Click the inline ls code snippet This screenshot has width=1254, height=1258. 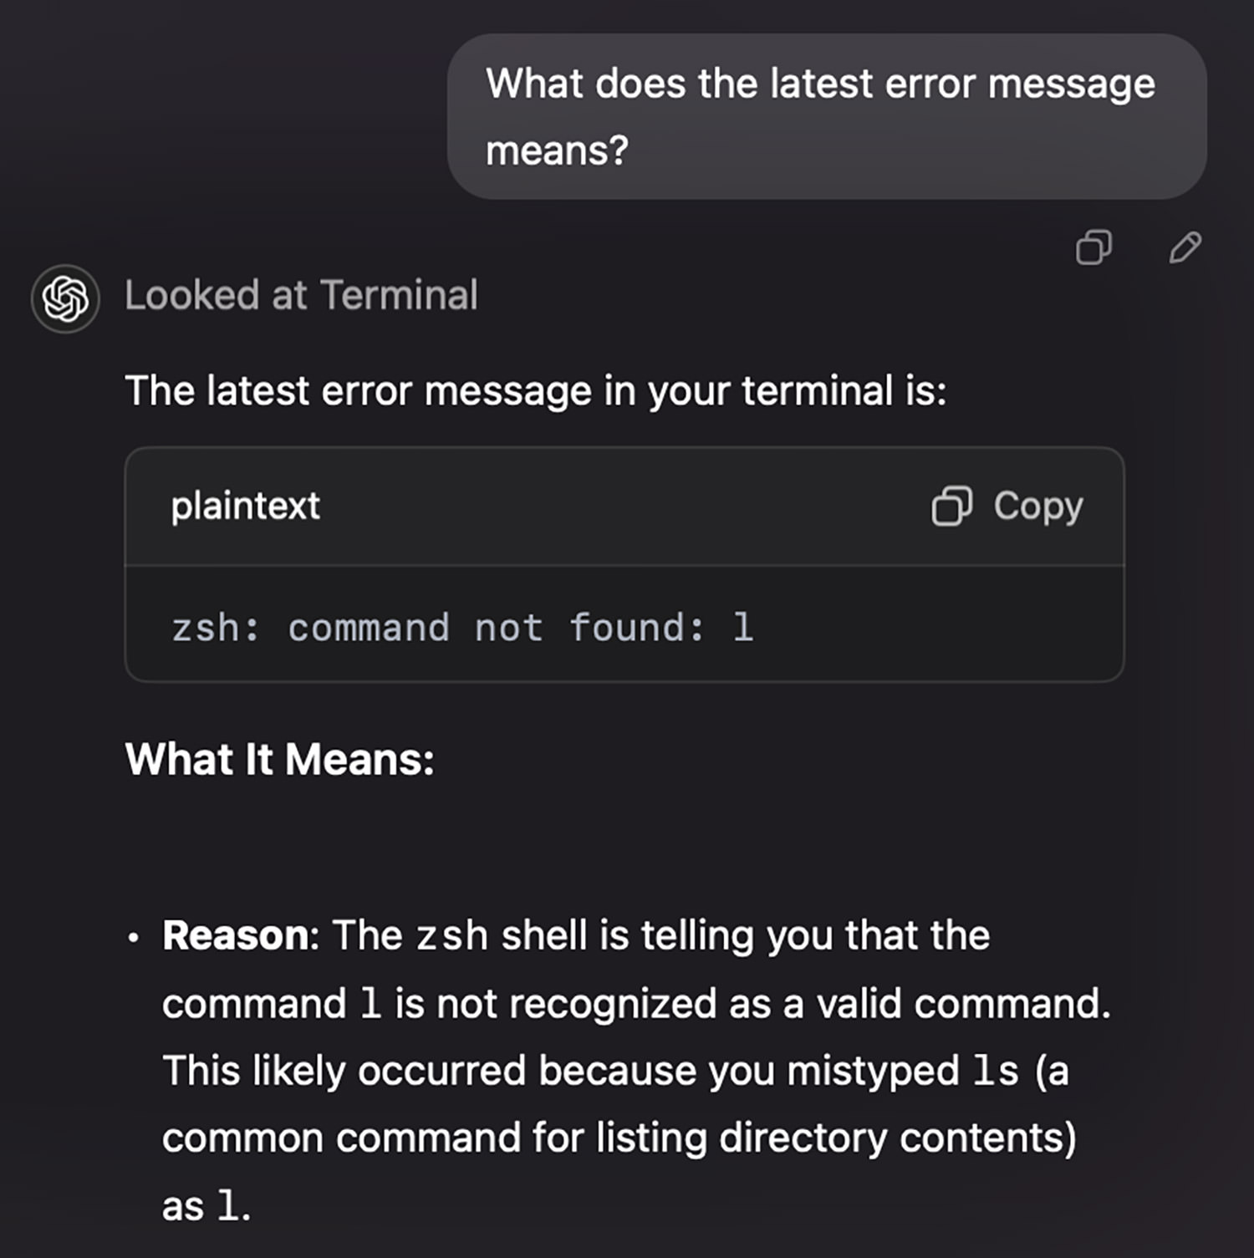pos(996,1071)
